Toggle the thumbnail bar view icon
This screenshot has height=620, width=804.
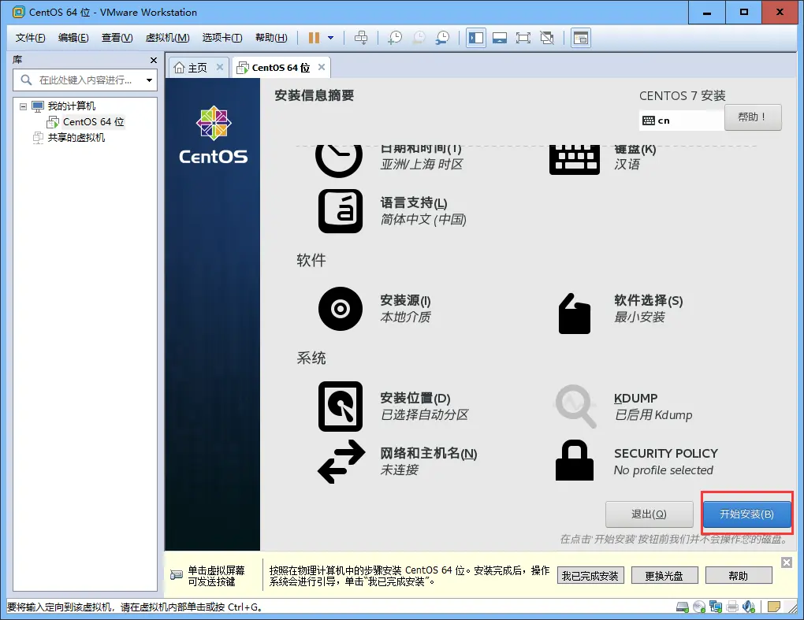(x=500, y=37)
